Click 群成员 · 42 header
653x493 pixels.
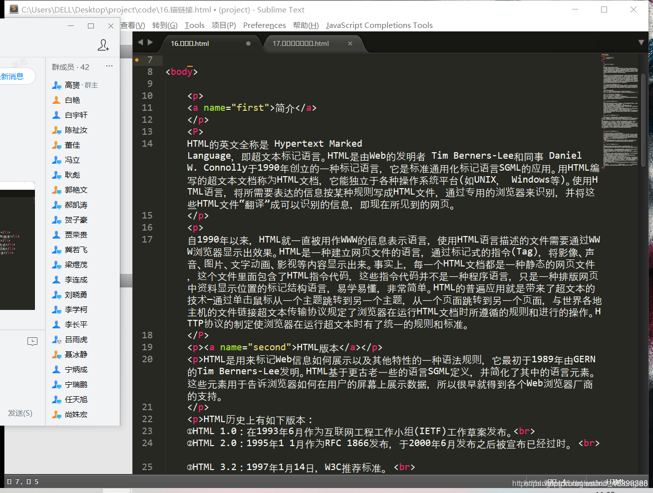pos(70,67)
